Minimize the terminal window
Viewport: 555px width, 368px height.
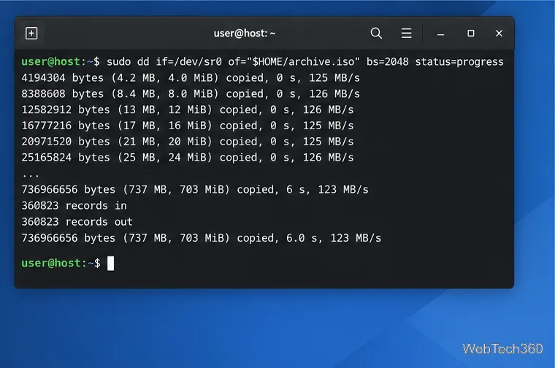click(x=440, y=34)
